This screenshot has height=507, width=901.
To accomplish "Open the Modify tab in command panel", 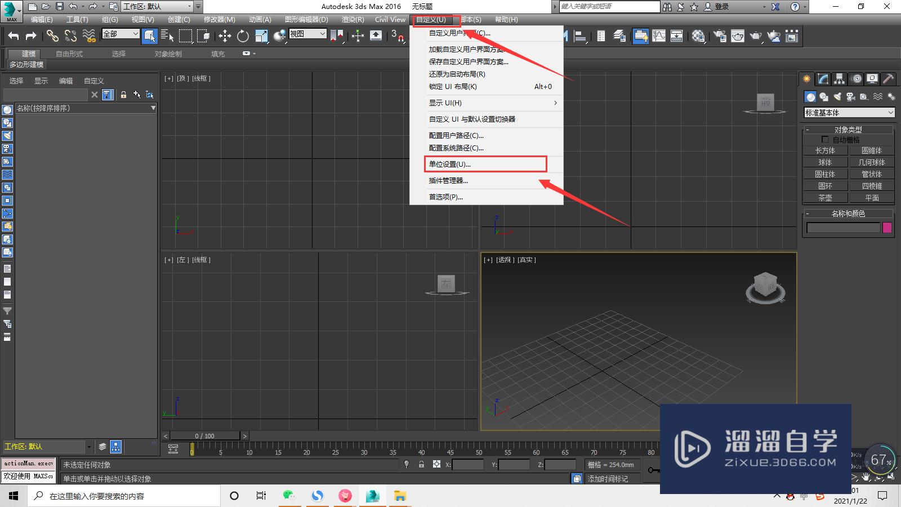I will (823, 79).
